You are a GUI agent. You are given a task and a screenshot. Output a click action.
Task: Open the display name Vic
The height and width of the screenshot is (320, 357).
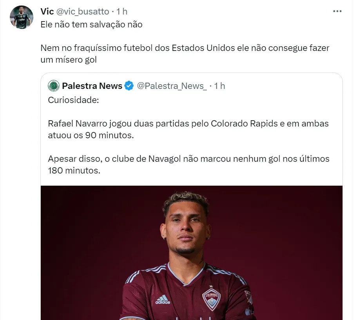coord(47,11)
